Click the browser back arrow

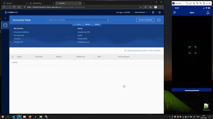pos(4,7)
